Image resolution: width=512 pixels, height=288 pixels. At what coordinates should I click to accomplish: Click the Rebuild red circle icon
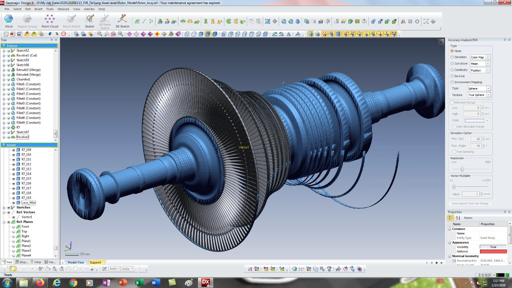pos(63,34)
